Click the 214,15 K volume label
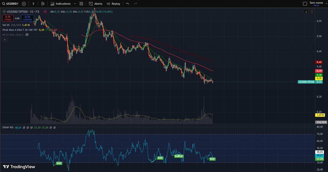328x172 pixels. pyautogui.click(x=321, y=122)
